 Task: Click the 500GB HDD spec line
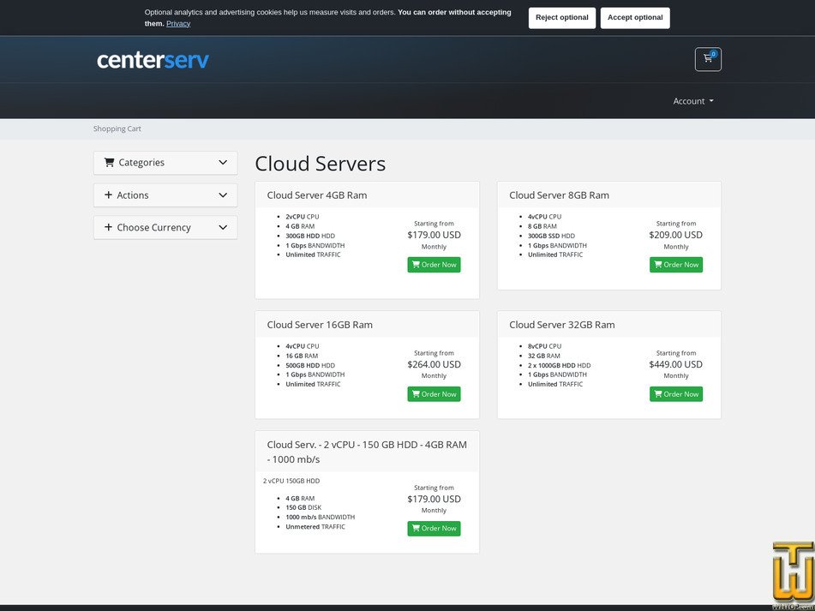pos(310,365)
